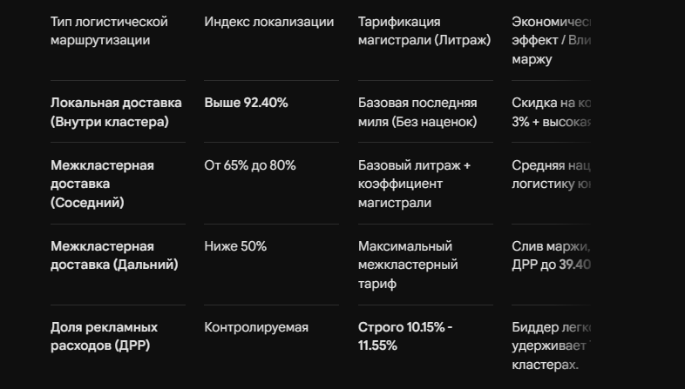685x389 pixels.
Task: Select the 'Межкластерная доставка (Соседний)' row label
Action: coord(102,184)
